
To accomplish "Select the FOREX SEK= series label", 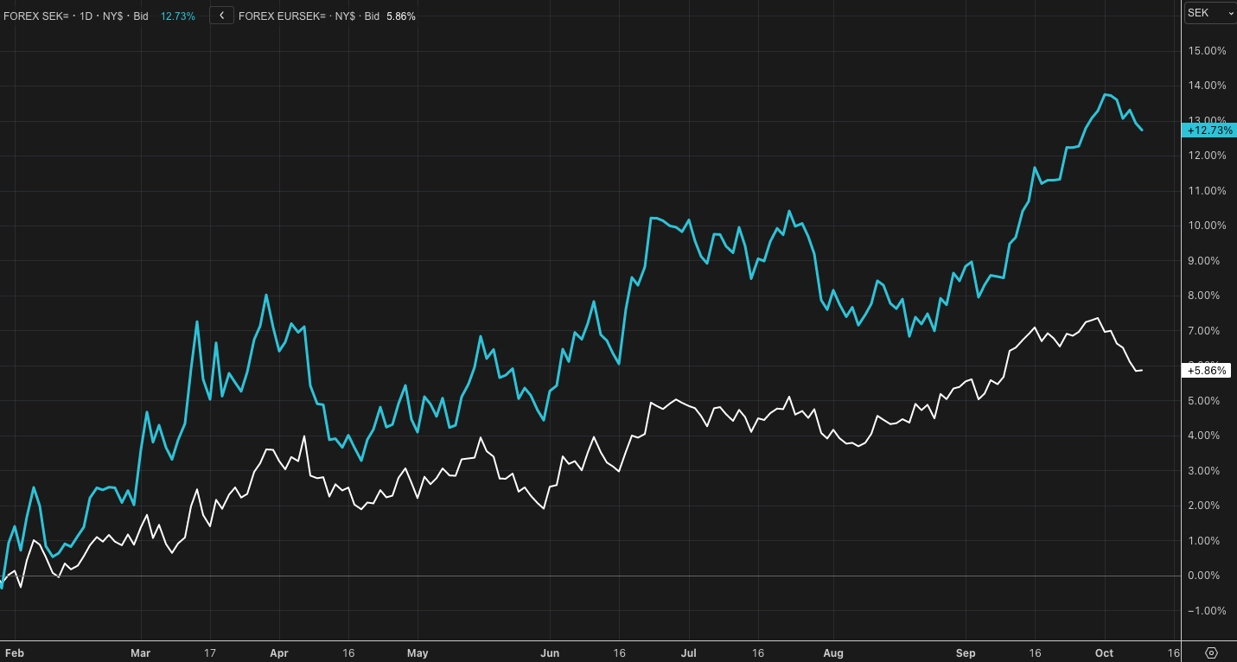I will [x=38, y=16].
